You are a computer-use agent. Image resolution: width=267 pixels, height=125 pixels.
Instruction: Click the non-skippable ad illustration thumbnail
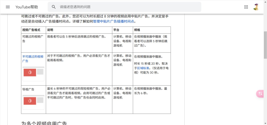coord(33,74)
